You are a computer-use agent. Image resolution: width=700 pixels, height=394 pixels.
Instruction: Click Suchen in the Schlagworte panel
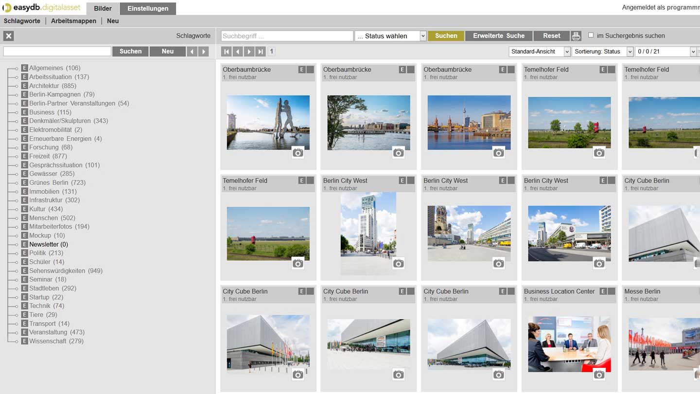[x=130, y=52]
